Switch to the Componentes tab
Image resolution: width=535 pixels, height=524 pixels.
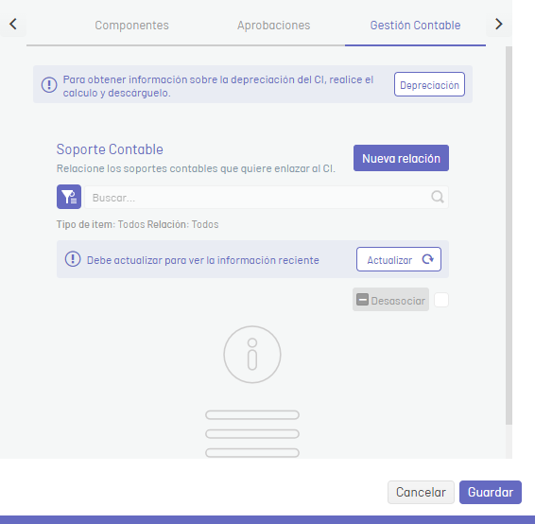131,26
